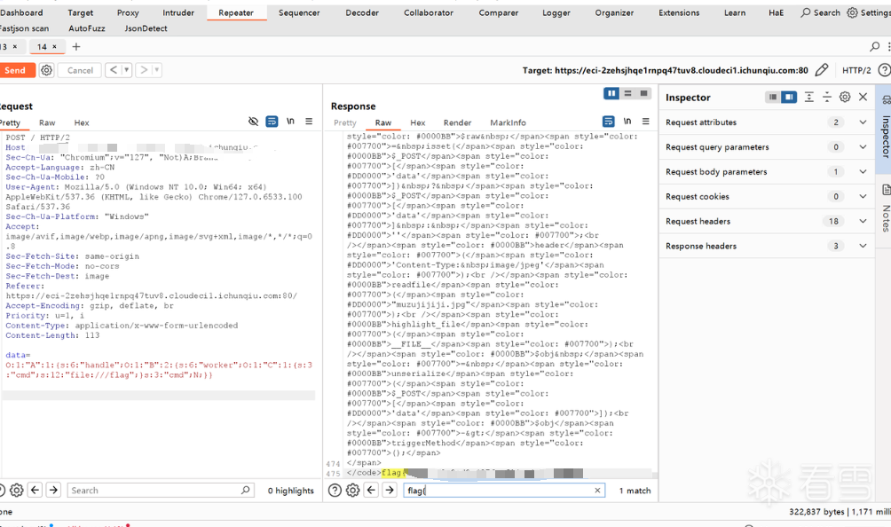Toggle hidden characters eye icon in Request
The width and height of the screenshot is (891, 527).
click(254, 122)
